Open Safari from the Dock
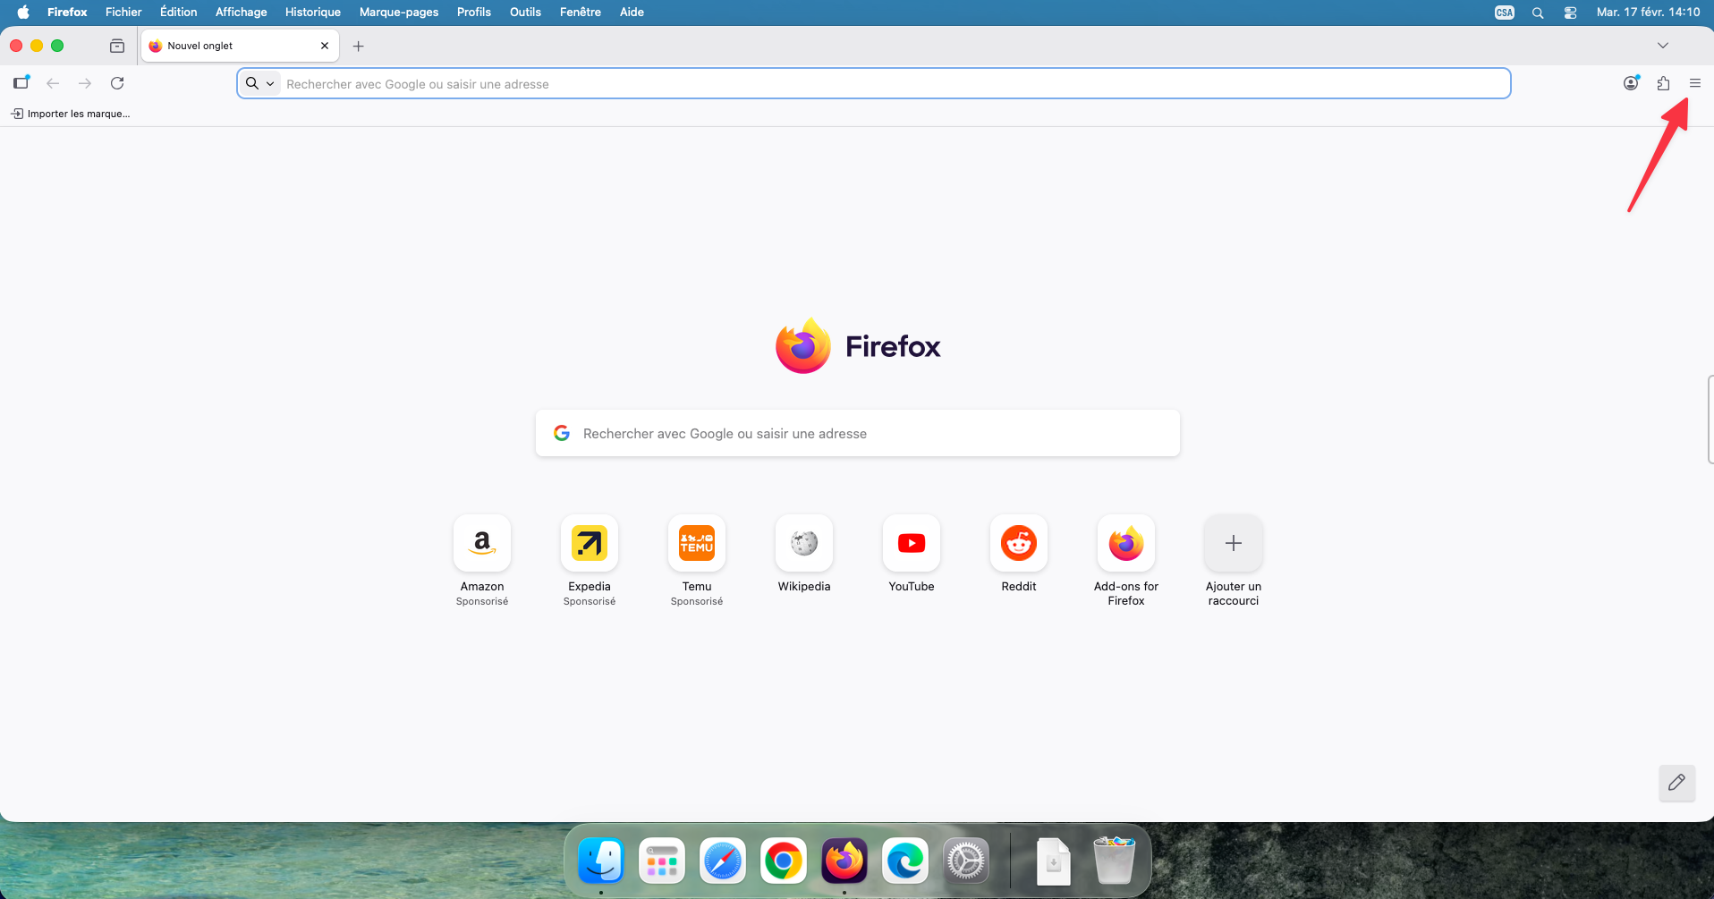This screenshot has height=899, width=1714. tap(723, 861)
